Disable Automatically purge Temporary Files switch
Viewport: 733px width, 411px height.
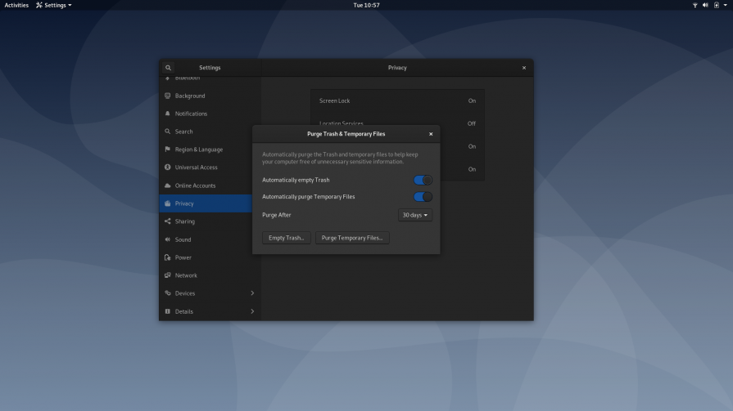[x=423, y=197]
